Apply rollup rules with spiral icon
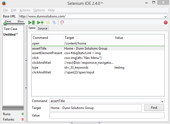Viewport: 170px width, 124px height. coord(62,22)
